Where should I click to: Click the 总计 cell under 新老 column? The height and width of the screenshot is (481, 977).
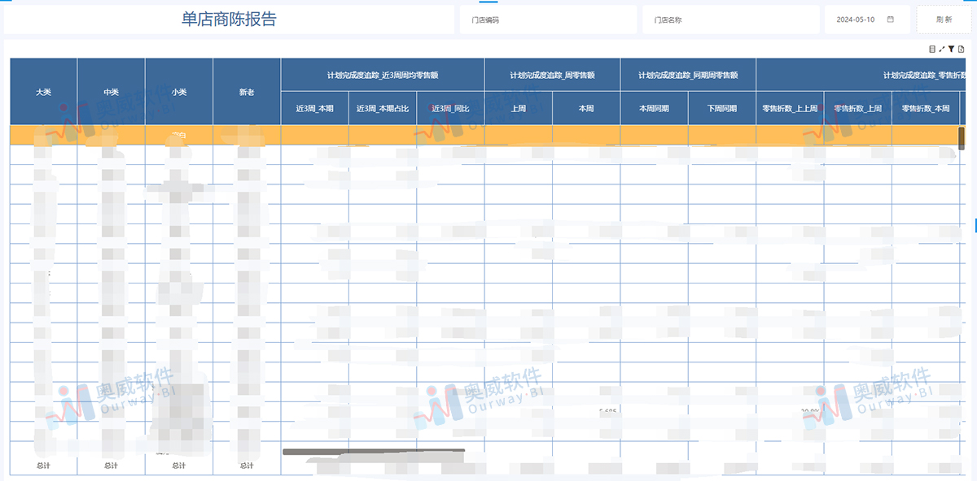tap(247, 466)
